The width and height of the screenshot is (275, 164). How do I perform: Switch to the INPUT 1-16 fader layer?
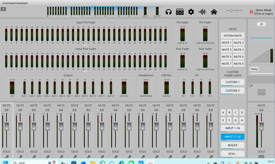233,128
